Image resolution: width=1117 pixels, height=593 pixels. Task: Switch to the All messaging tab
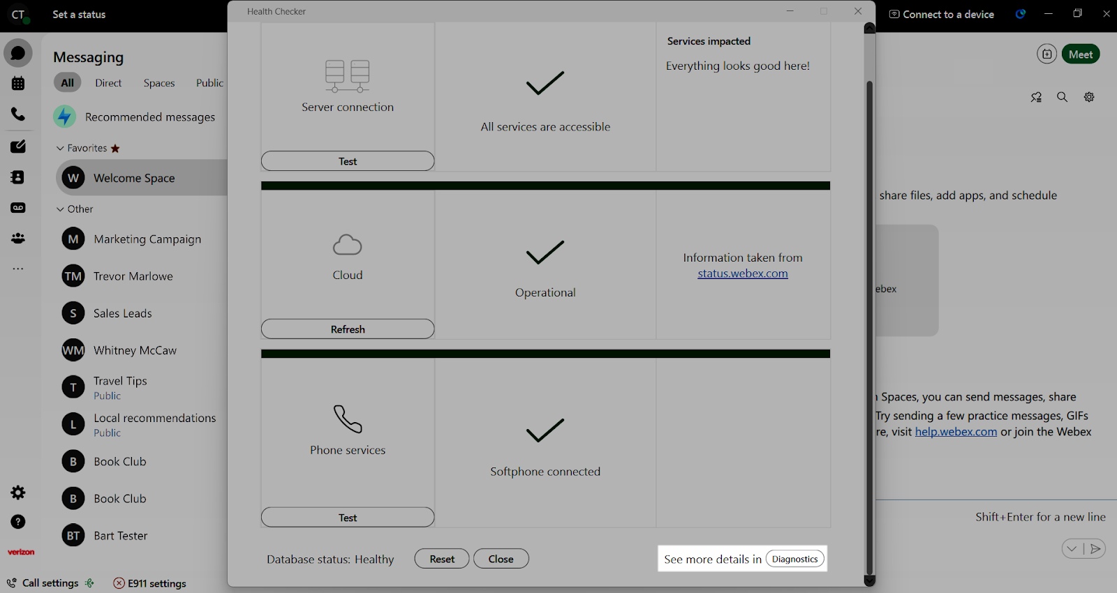pos(67,83)
